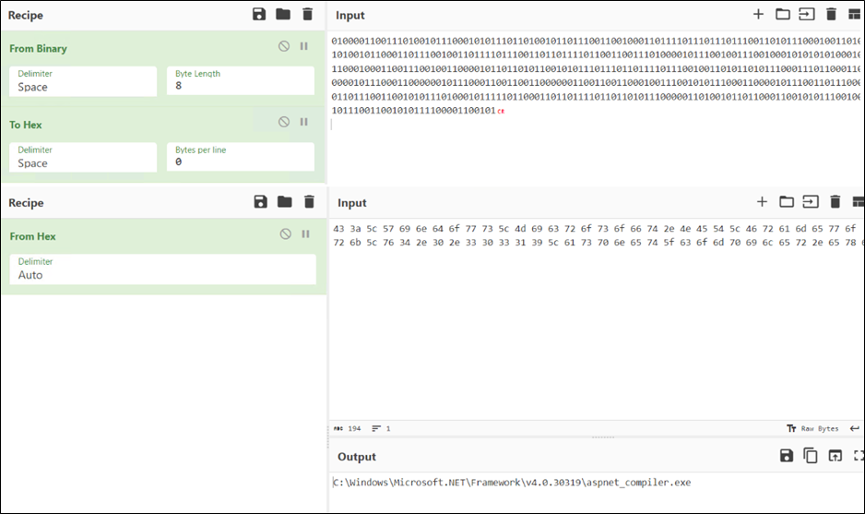Open the From Binary Delimiter dropdown

click(83, 81)
